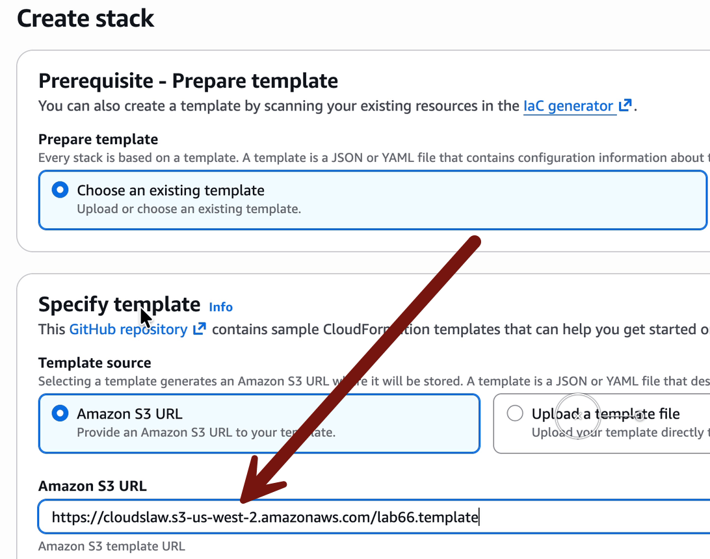The height and width of the screenshot is (559, 710).
Task: Click the bold 'Amazon S3 URL' label above the input
Action: (92, 486)
